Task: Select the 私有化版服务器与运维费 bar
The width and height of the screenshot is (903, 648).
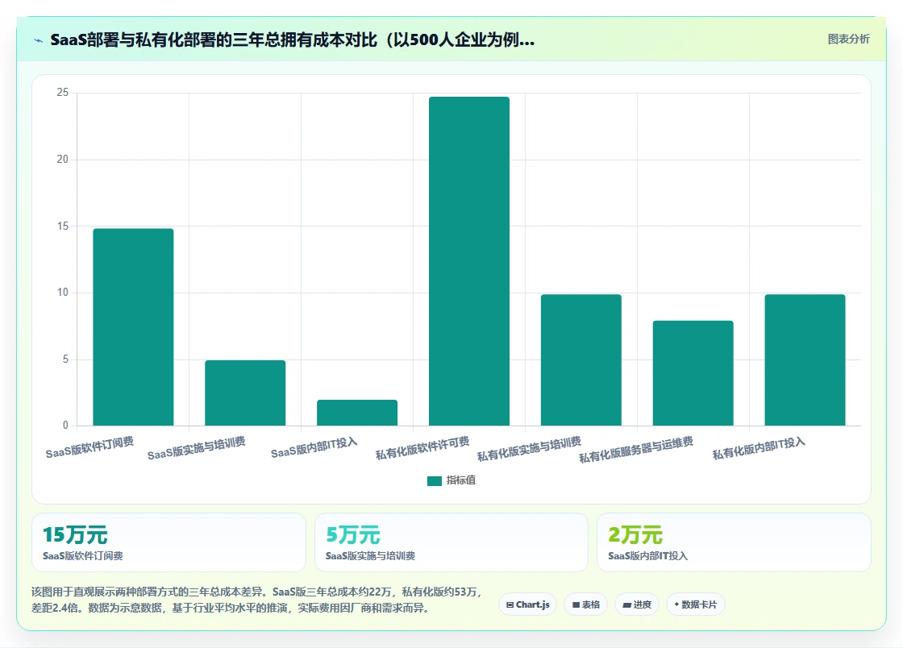Action: (693, 373)
